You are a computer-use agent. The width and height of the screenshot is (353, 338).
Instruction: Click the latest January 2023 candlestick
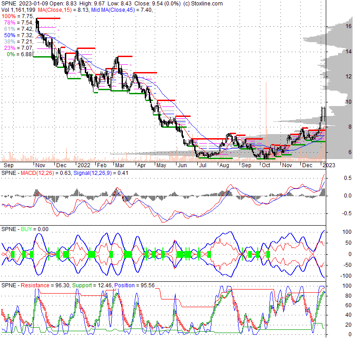coord(324,114)
